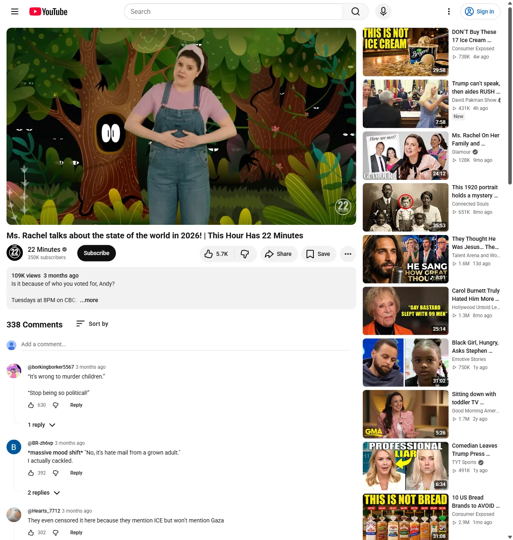Open Consumer Exposed channel on ice cream video

[473, 49]
